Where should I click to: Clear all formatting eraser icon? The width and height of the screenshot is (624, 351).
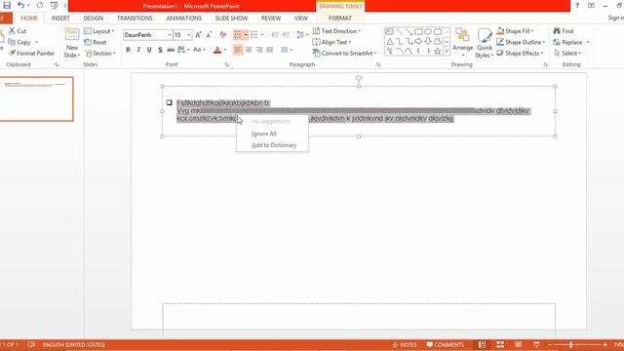(223, 35)
